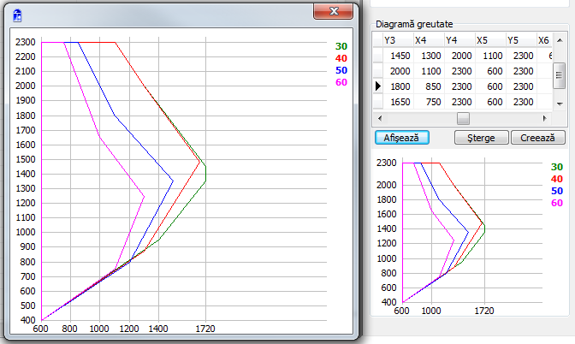The image size is (575, 344).
Task: Click the X4 cell with value 750
Action: 429,102
